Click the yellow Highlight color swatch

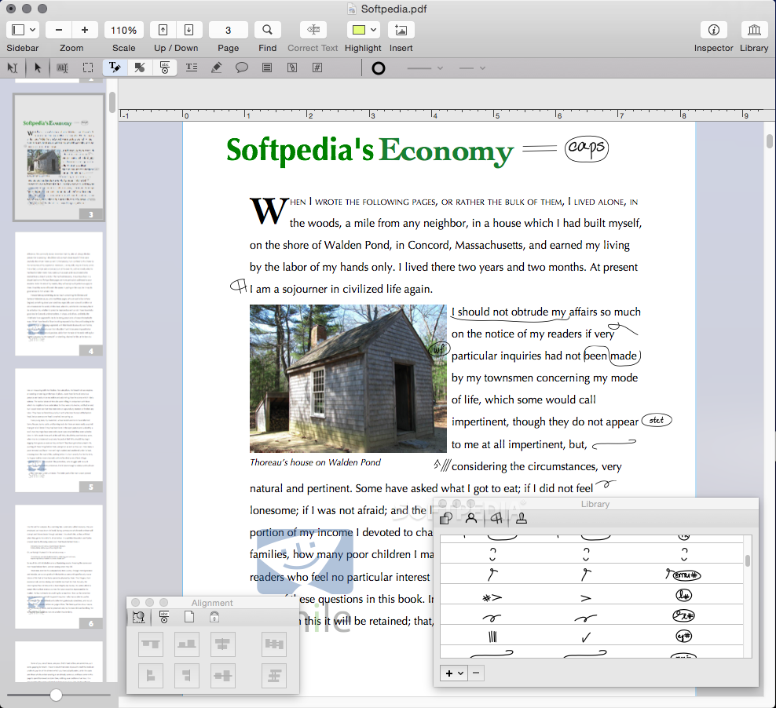click(x=359, y=30)
